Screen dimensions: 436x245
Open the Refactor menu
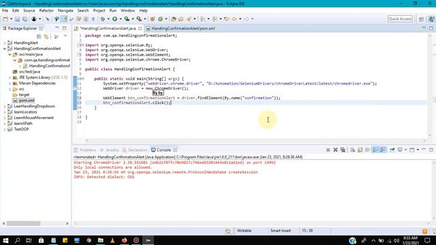(x=46, y=11)
